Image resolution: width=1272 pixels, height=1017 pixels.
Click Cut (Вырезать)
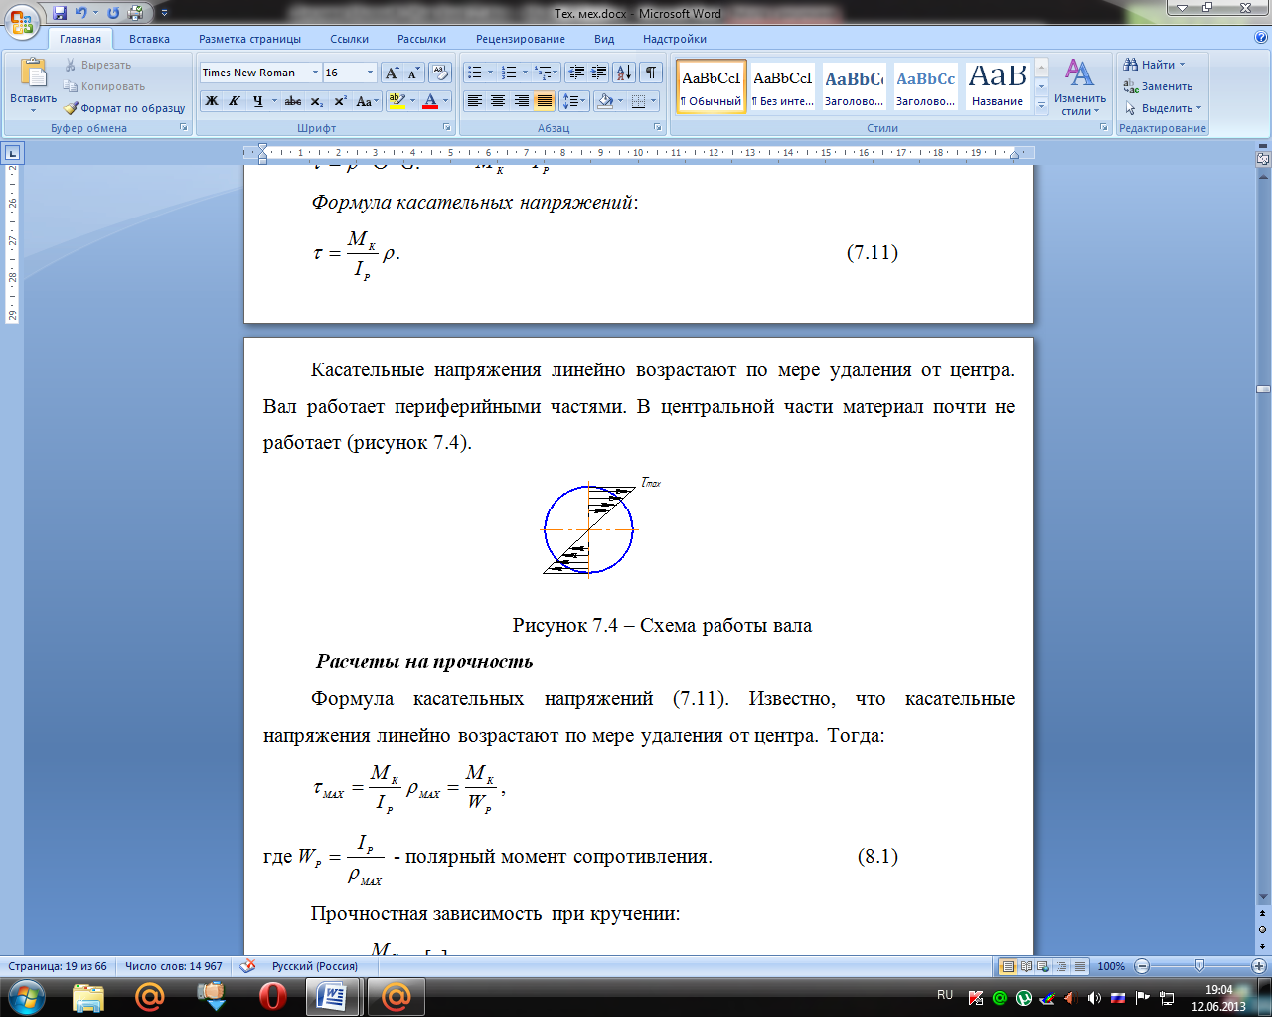click(97, 65)
